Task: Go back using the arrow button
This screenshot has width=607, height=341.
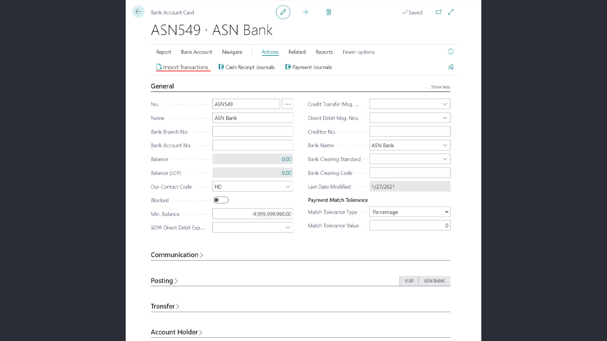Action: 138,12
